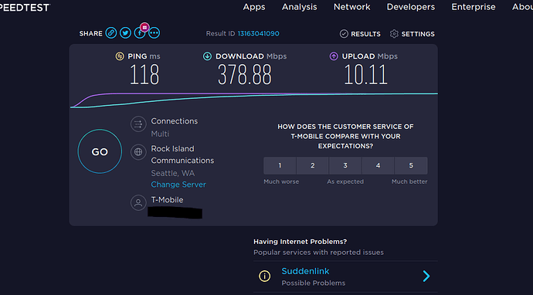Share result on Twitter
533x295 pixels.
[125, 33]
